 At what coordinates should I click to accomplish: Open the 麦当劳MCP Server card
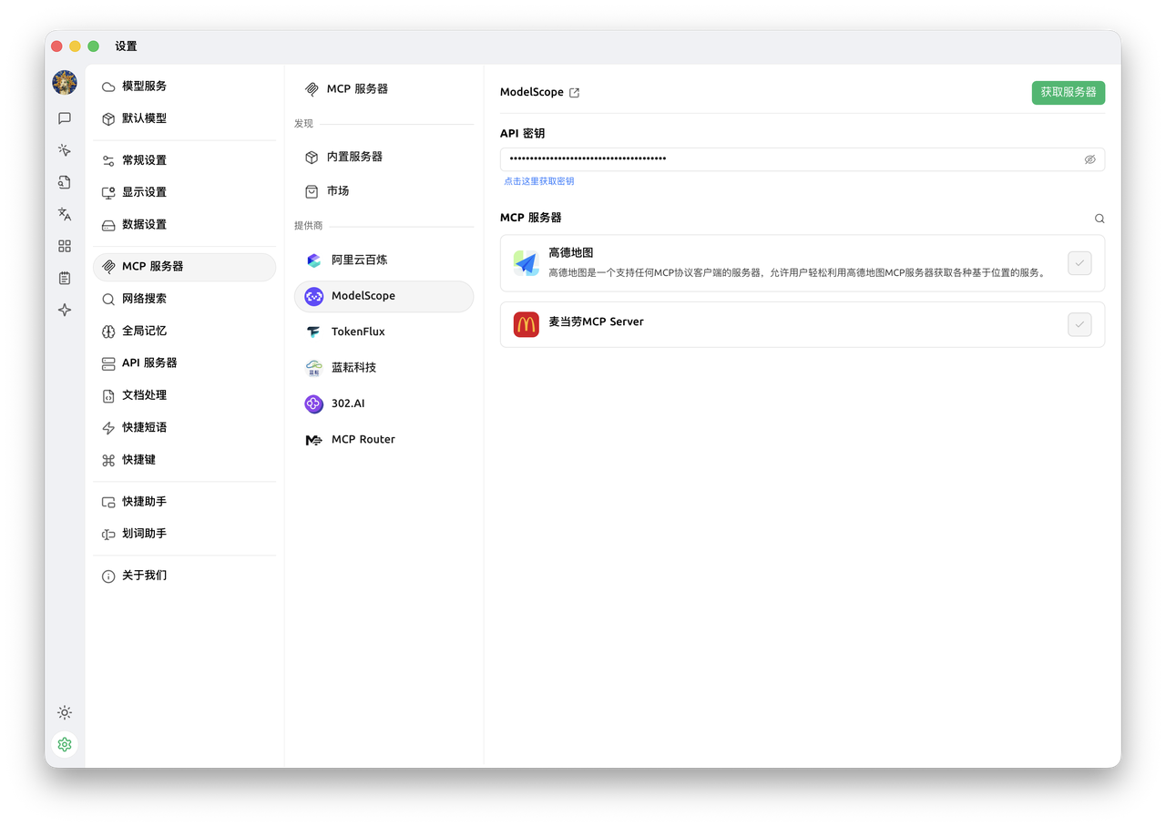[x=803, y=324]
